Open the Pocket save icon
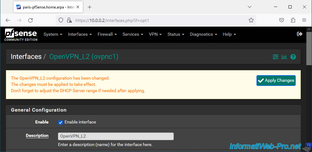 tap(282, 20)
